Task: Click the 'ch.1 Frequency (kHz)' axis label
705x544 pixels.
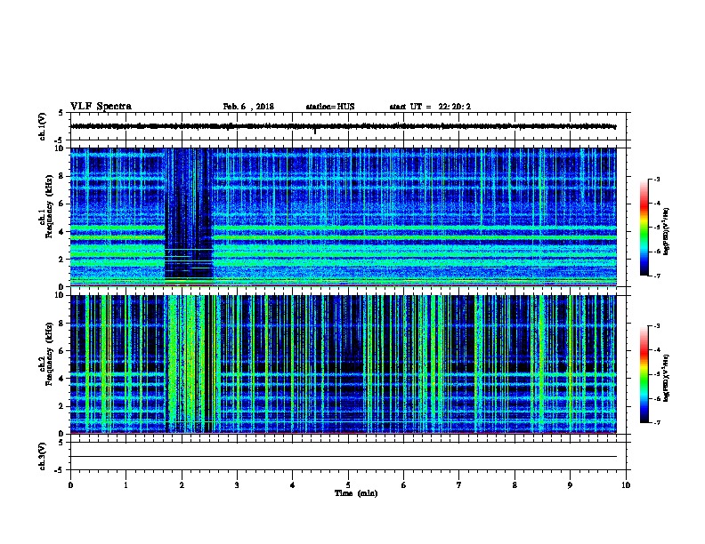Action: (46, 207)
